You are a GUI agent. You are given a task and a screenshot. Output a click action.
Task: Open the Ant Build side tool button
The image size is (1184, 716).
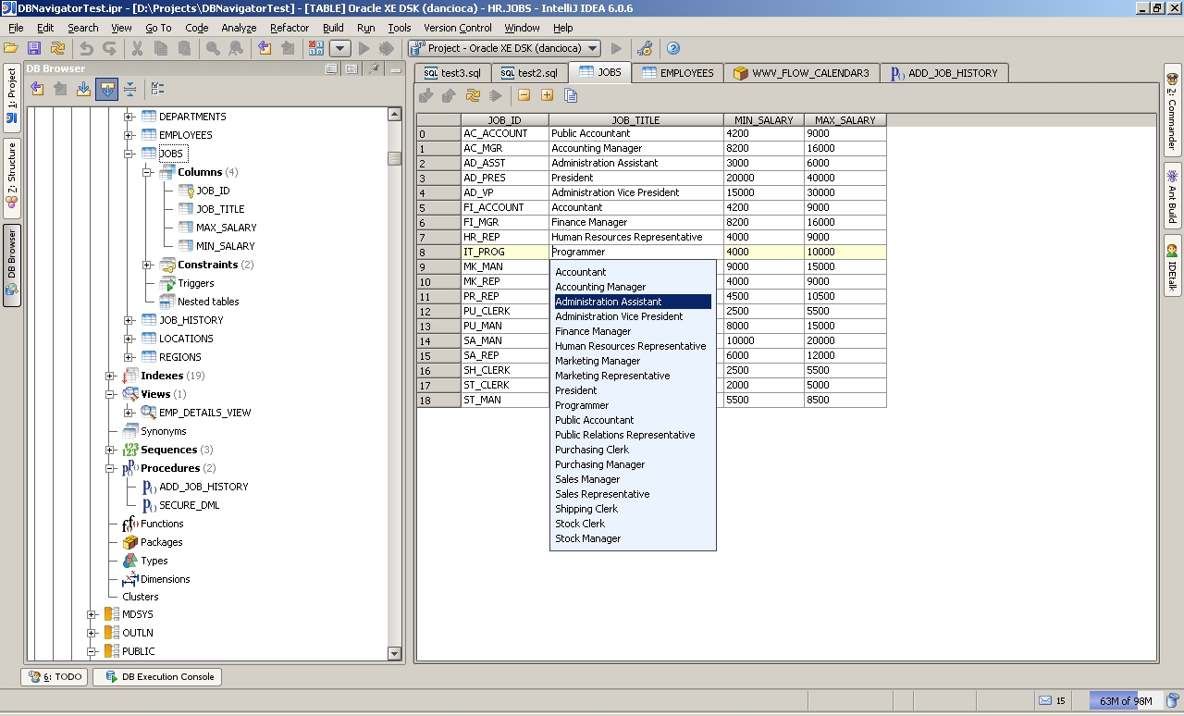pyautogui.click(x=1172, y=196)
